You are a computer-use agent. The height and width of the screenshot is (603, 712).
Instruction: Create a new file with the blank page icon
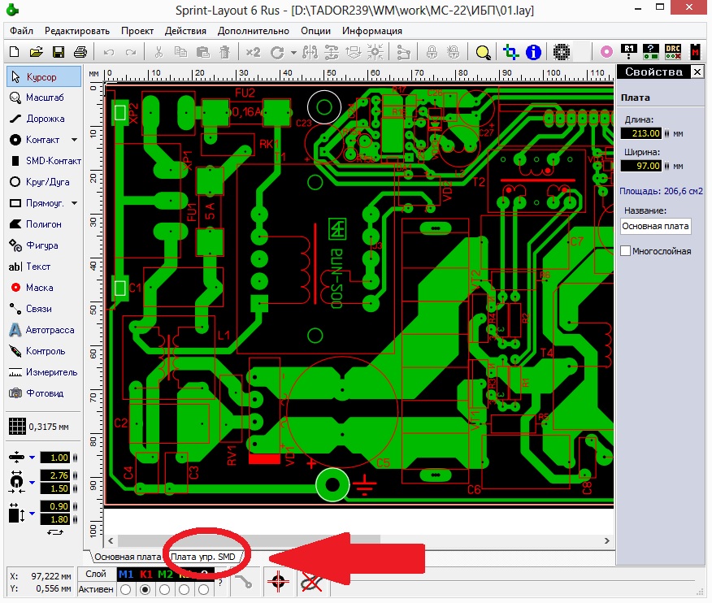14,52
